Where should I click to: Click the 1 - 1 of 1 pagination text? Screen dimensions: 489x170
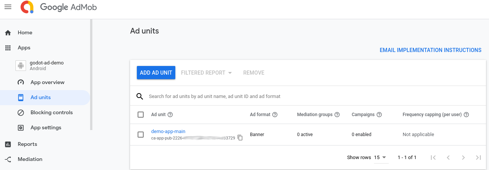(407, 158)
